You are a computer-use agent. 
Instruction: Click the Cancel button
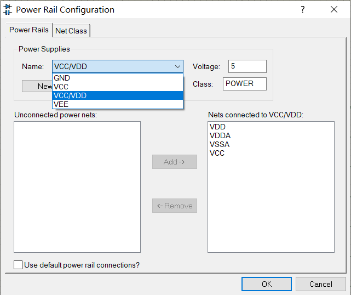tap(321, 284)
